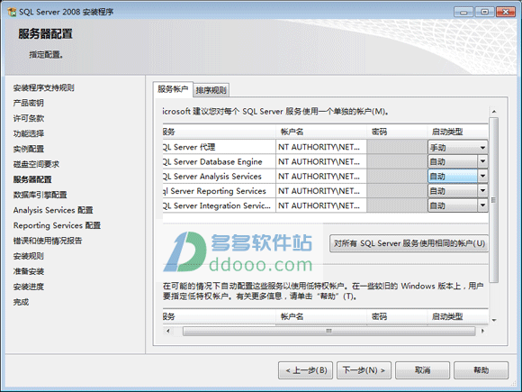The image size is (522, 392).
Task: Go back with 上一步(B) button
Action: click(306, 370)
